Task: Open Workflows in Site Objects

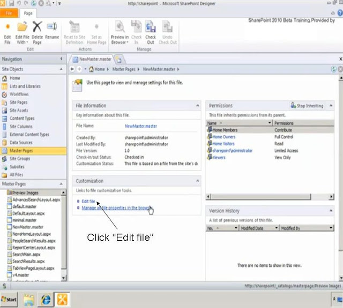Action: pyautogui.click(x=19, y=94)
